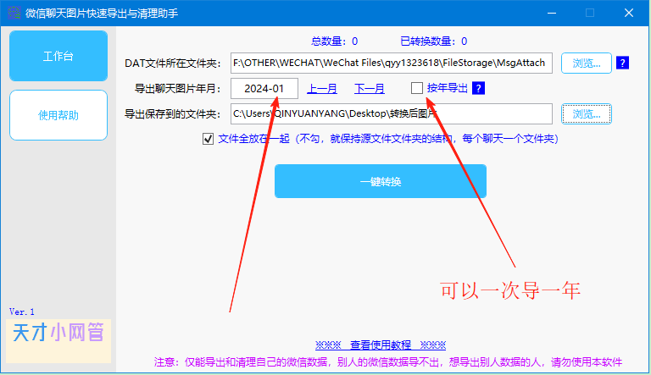
Task: Open the 查看使用教程 tutorial link
Action: [381, 345]
